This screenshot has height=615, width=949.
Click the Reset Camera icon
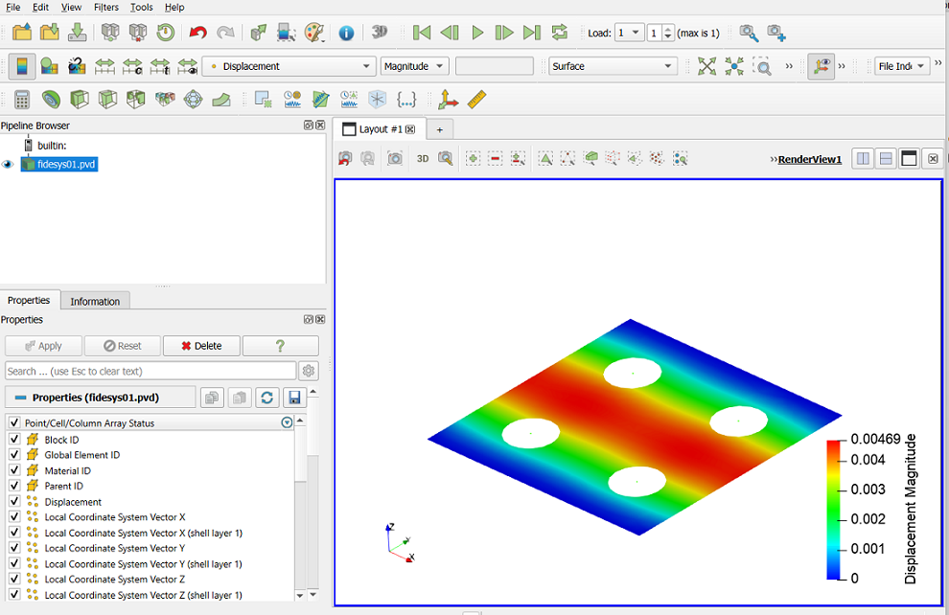click(x=706, y=66)
